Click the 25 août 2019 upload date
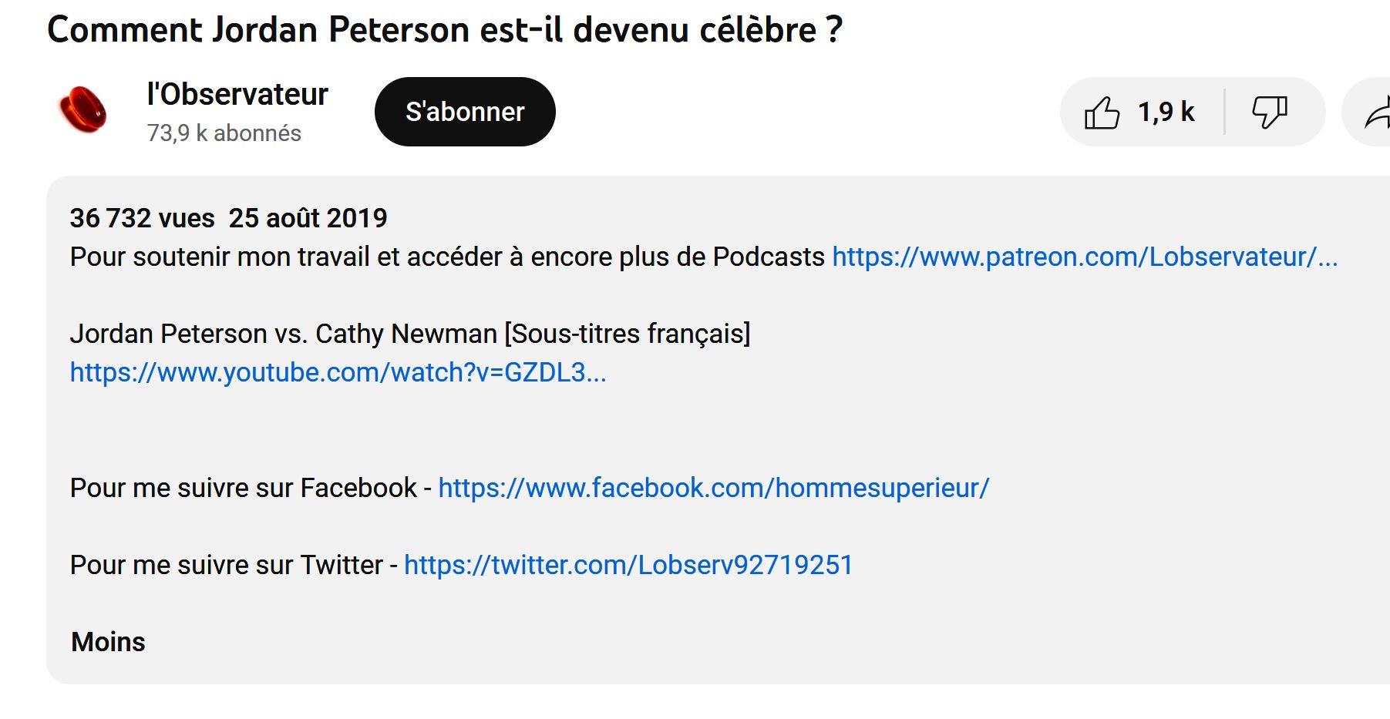The height and width of the screenshot is (719, 1390). tap(308, 218)
